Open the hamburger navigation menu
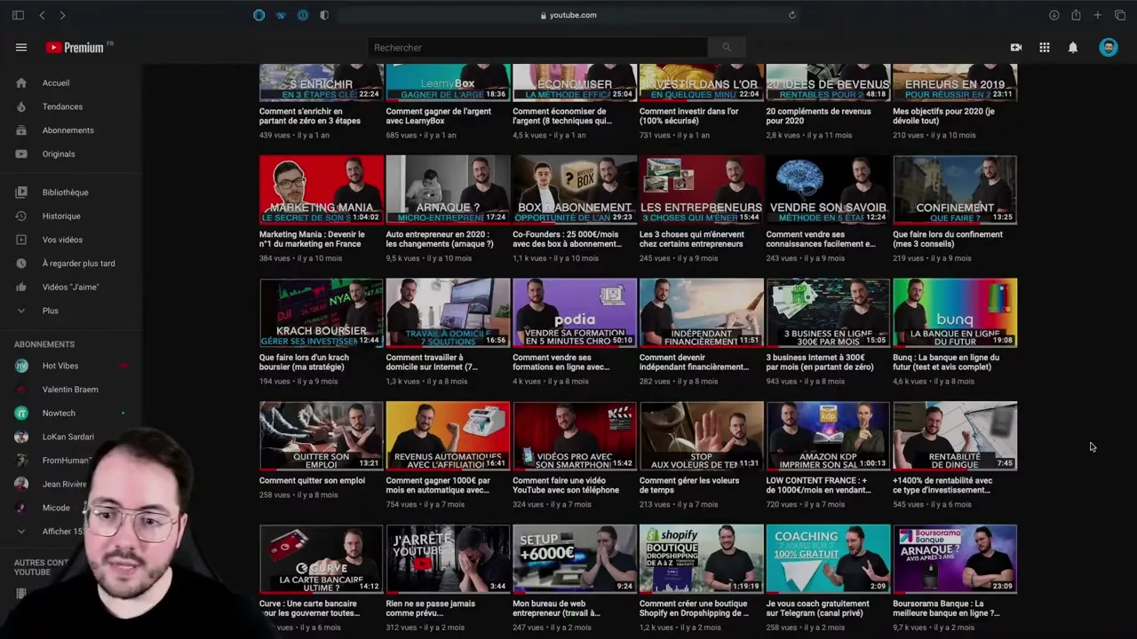This screenshot has width=1137, height=639. [21, 47]
